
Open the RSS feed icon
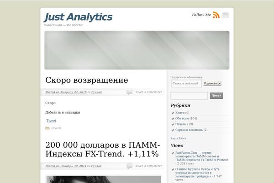(x=216, y=15)
